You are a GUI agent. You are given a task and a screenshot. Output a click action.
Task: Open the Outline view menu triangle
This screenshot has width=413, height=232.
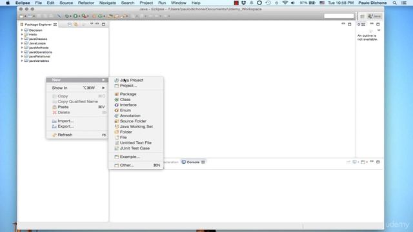[x=379, y=30]
